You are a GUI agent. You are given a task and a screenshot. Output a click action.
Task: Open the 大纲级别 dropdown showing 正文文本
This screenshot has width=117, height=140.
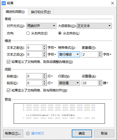[x=94, y=26]
